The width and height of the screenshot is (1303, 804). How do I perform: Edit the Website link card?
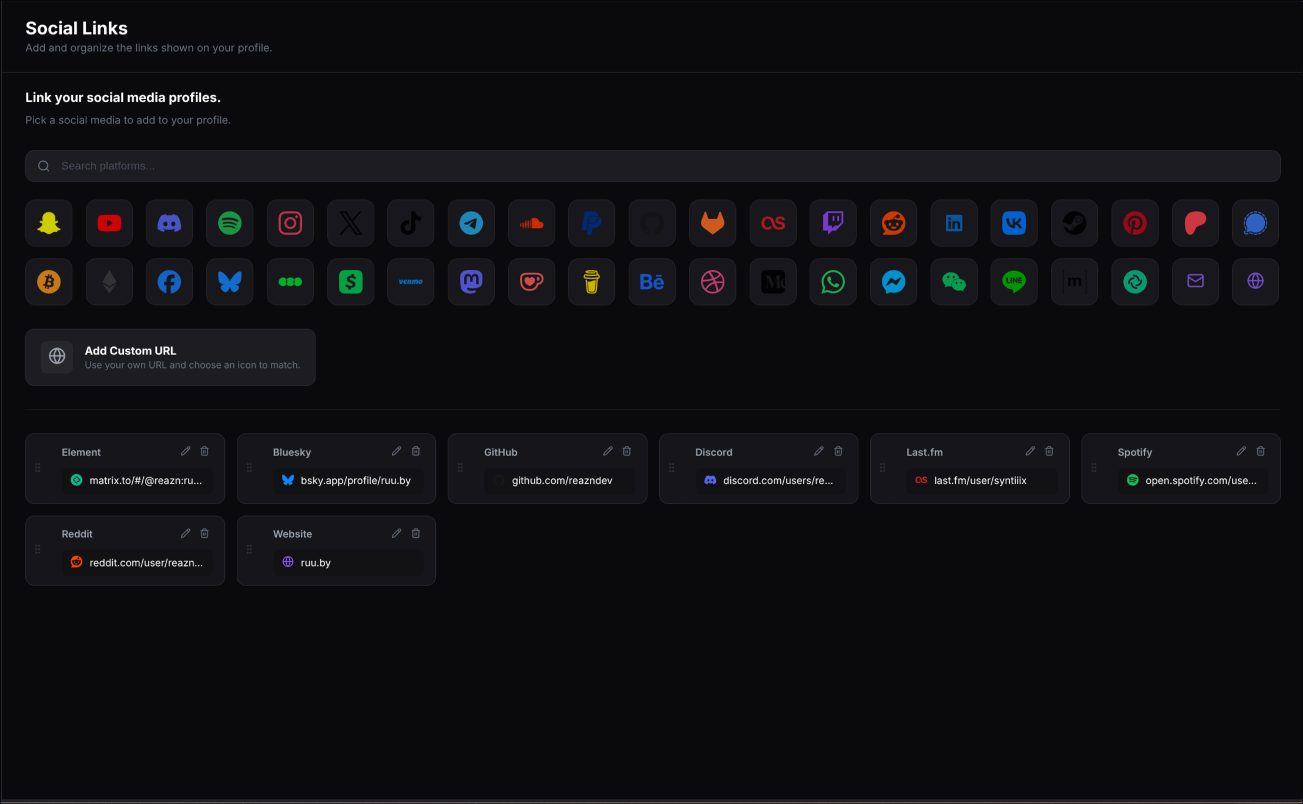[397, 534]
